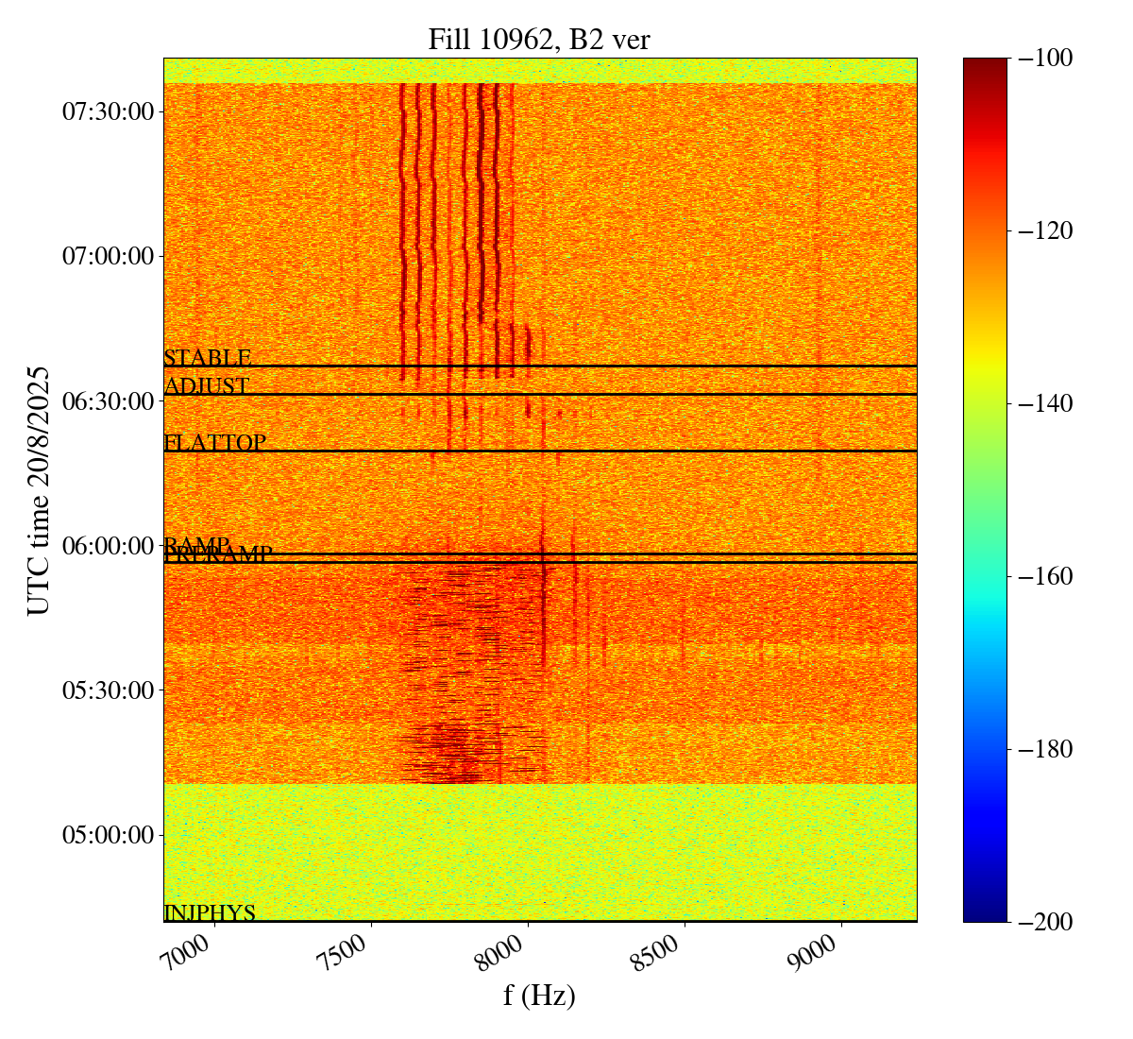
Task: Click the −160 colorbar tick label
Action: coord(1041,576)
